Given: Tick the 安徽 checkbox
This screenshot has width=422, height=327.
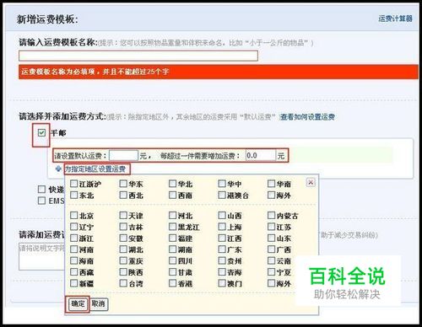Looking at the screenshot, I should [123, 239].
